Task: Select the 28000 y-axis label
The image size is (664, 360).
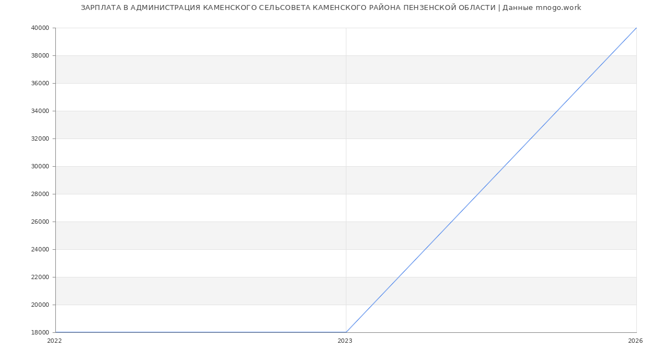Action: click(40, 194)
